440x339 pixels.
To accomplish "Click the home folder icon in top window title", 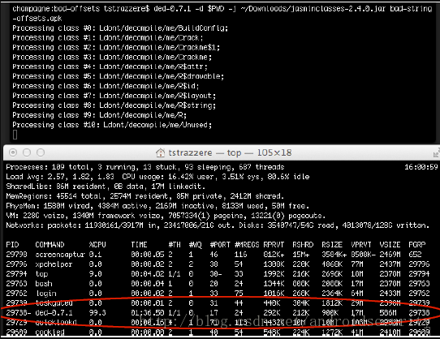I will point(160,152).
